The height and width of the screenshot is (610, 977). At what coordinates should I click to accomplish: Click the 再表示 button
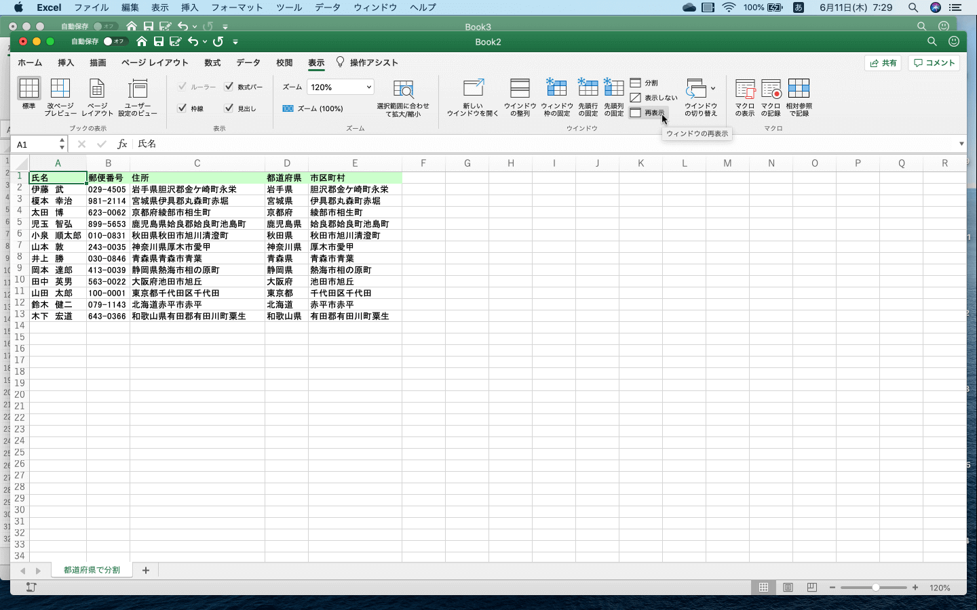click(x=648, y=113)
